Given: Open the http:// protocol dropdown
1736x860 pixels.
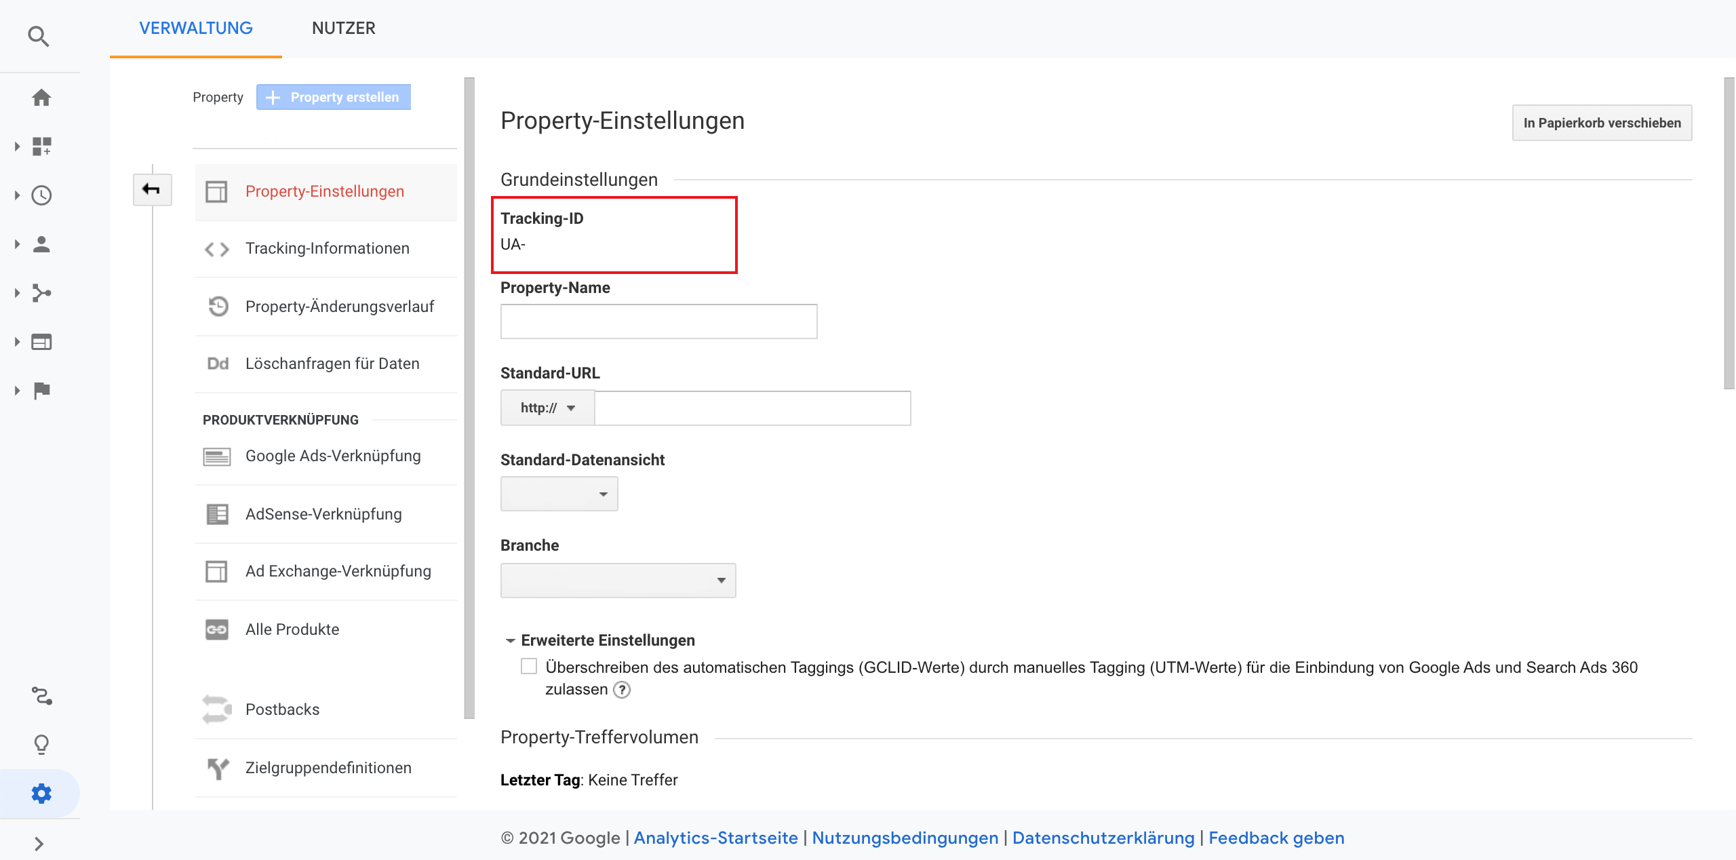Looking at the screenshot, I should (x=548, y=408).
